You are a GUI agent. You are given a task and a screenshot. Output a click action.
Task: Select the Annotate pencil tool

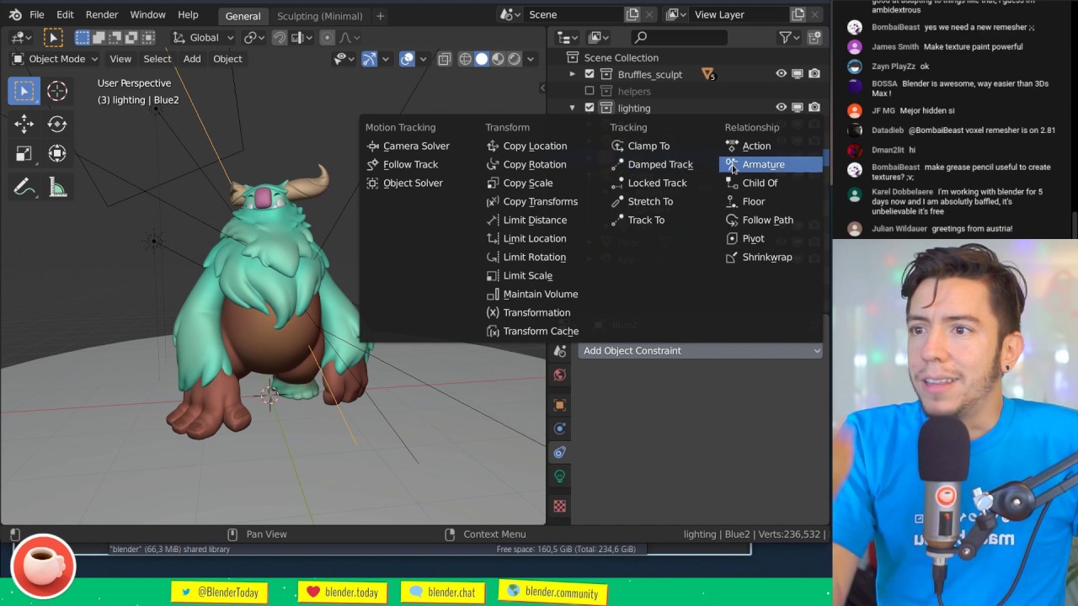[24, 188]
